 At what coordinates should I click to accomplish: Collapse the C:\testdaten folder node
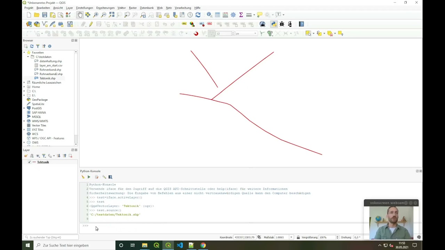pyautogui.click(x=28, y=57)
